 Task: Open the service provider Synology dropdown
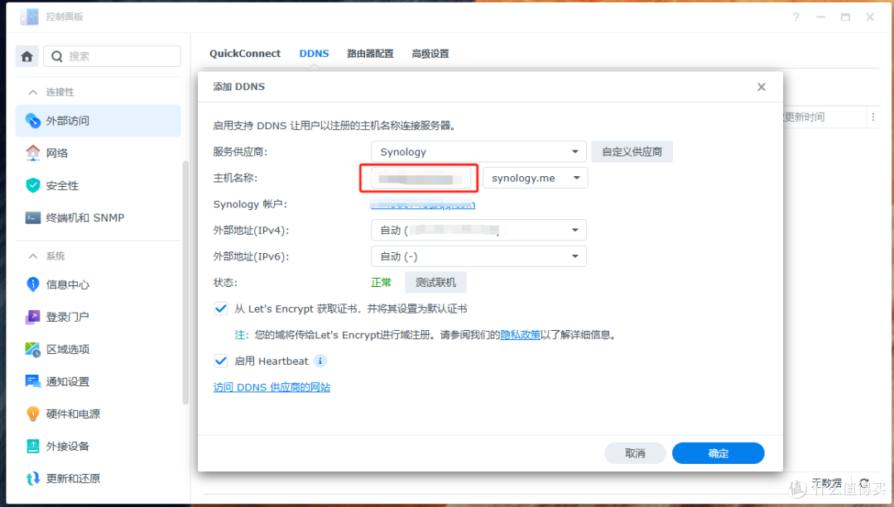click(478, 151)
